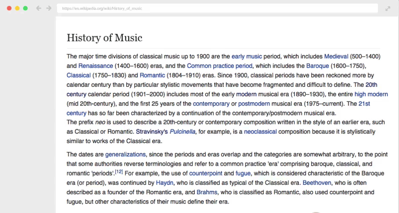Follow the italic 'Pulcinella' link

click(x=182, y=132)
